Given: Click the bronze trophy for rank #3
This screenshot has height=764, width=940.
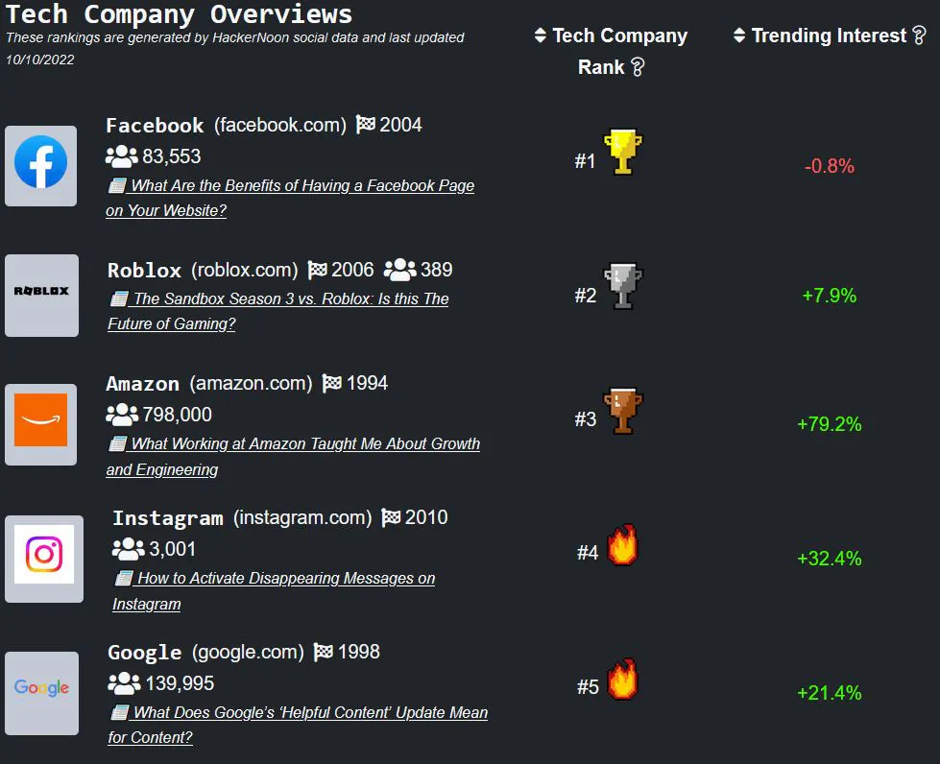Looking at the screenshot, I should point(622,411).
